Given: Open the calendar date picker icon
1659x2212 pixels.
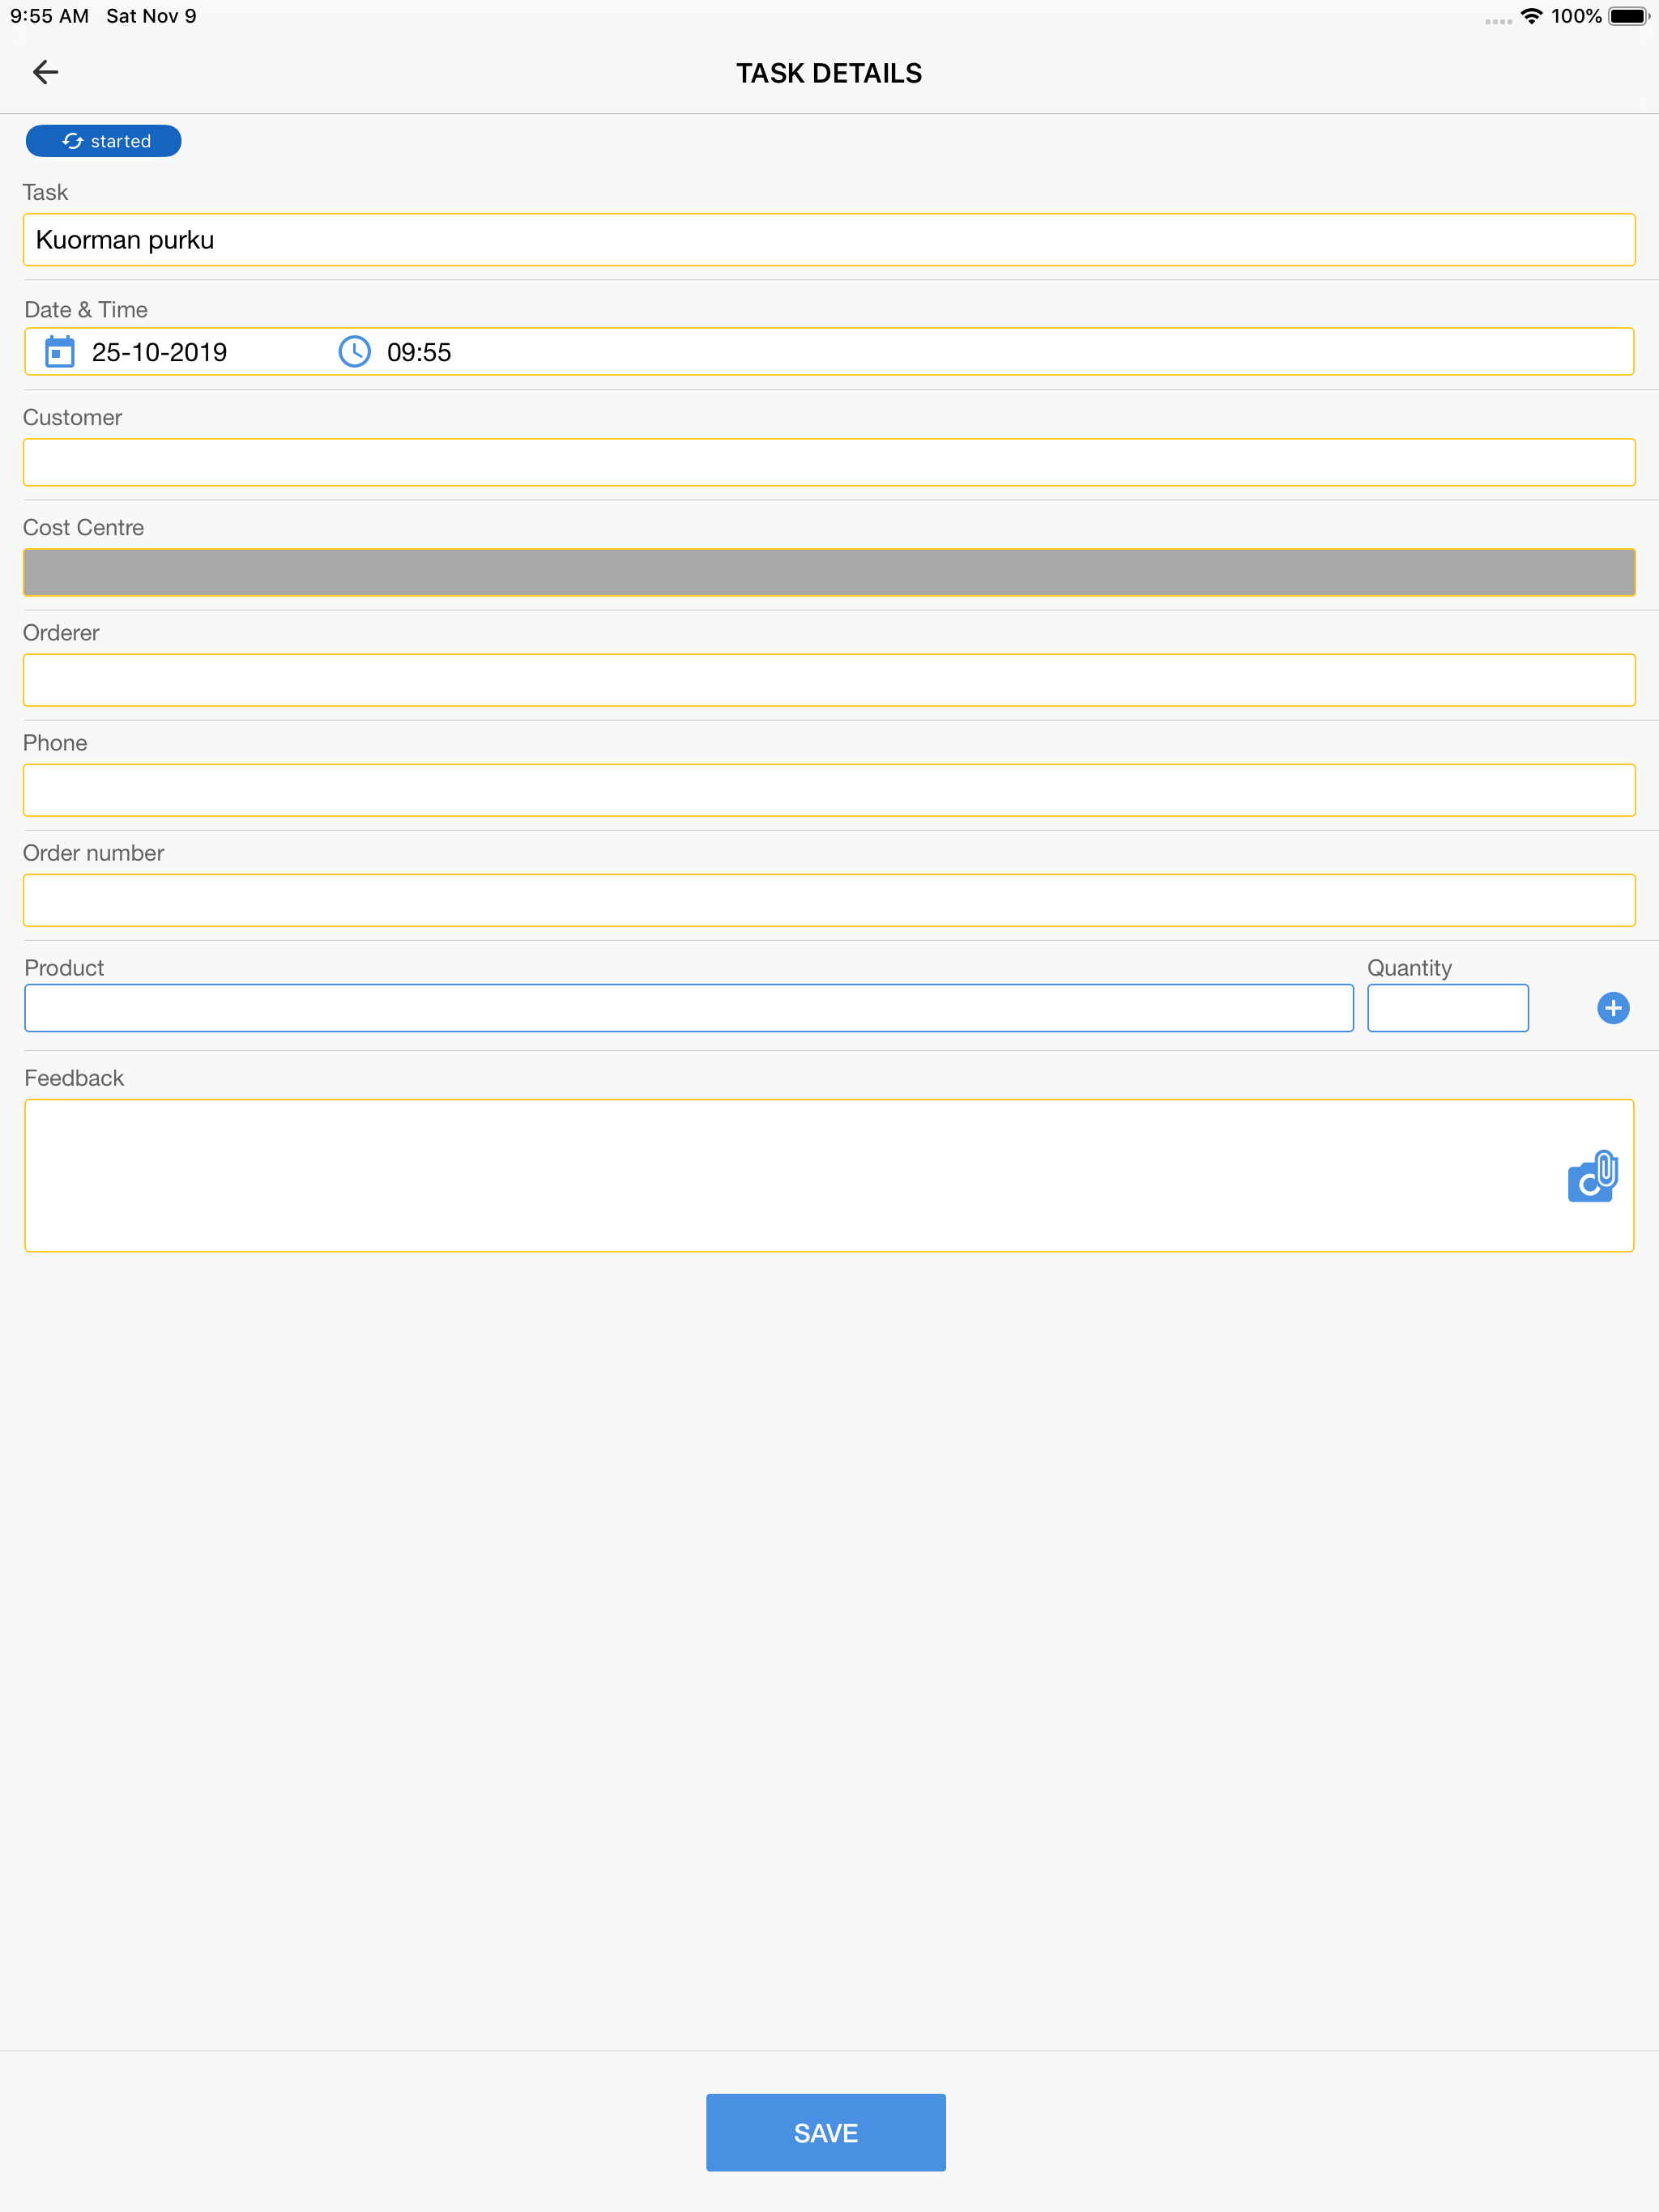Looking at the screenshot, I should 60,352.
